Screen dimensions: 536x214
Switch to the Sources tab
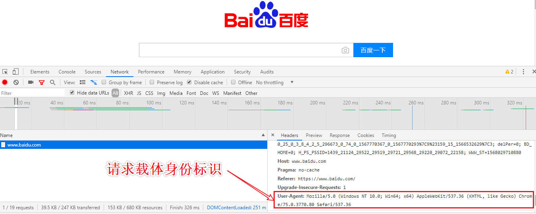[x=93, y=72]
